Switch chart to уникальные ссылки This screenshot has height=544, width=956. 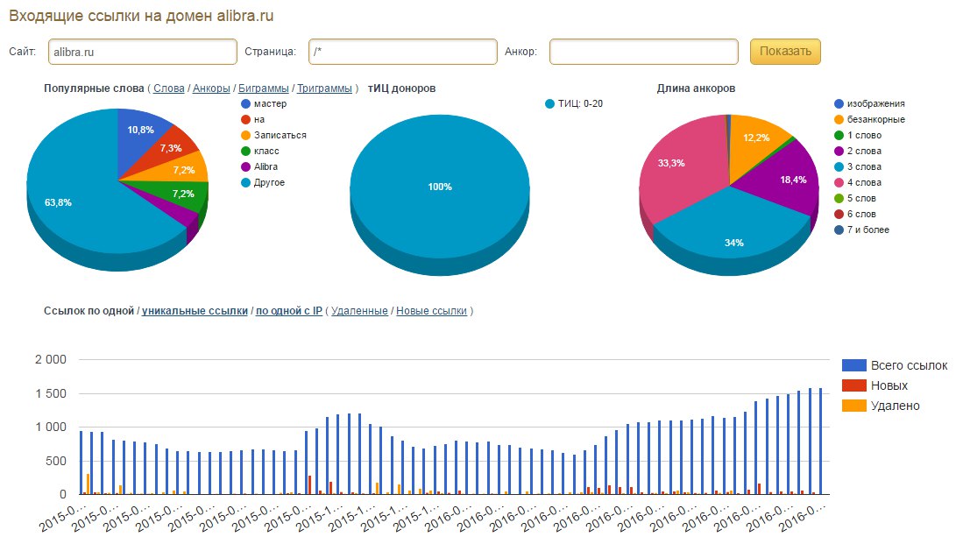click(x=195, y=311)
